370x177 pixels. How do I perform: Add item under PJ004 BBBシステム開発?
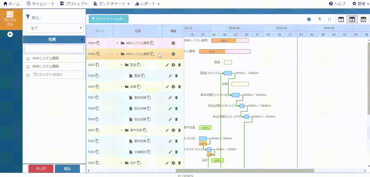pyautogui.click(x=173, y=43)
